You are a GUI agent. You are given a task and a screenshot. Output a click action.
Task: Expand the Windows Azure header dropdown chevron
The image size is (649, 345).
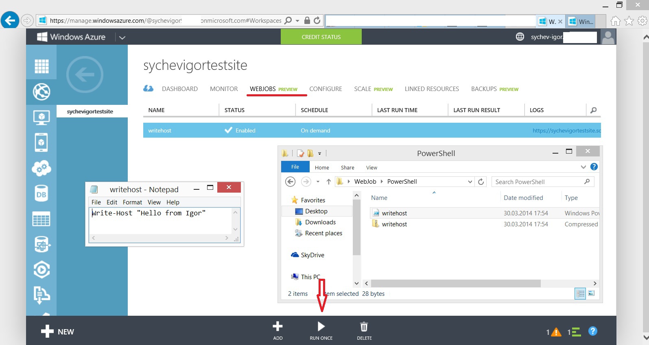point(122,37)
